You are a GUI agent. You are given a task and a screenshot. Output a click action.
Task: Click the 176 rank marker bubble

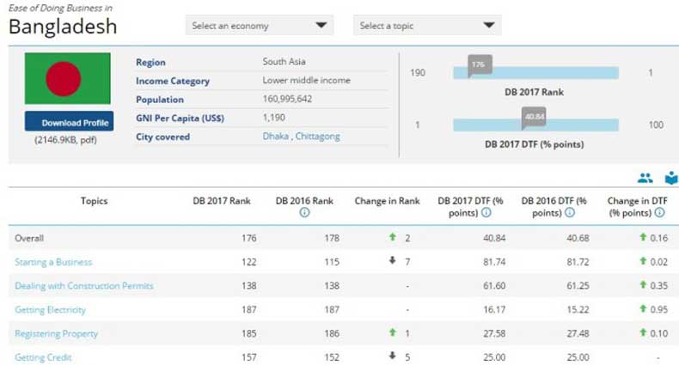[x=479, y=64]
